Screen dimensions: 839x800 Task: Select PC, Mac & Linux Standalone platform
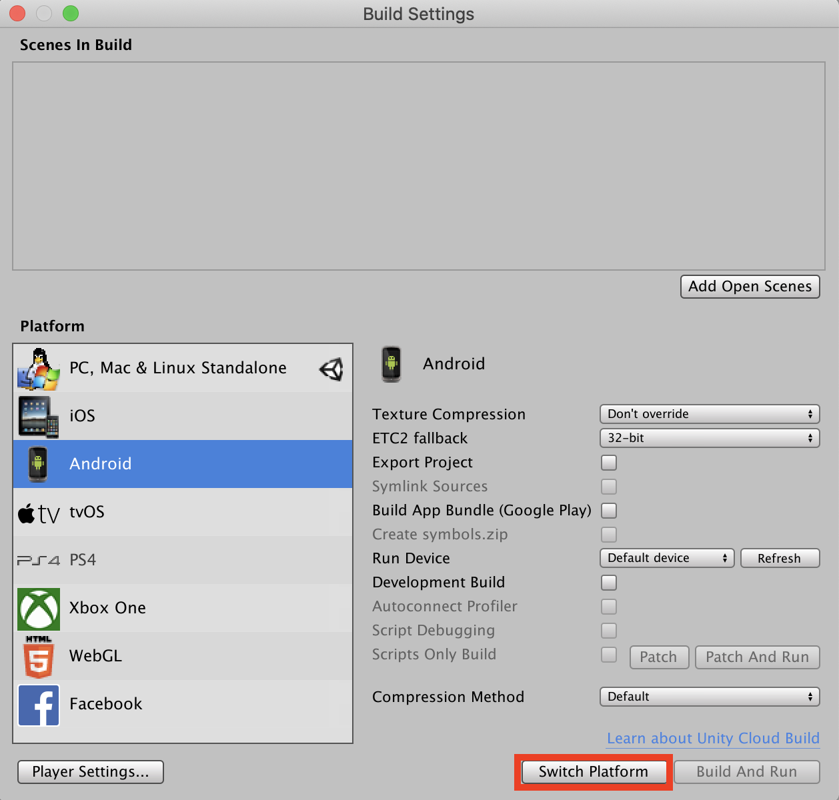pyautogui.click(x=183, y=368)
